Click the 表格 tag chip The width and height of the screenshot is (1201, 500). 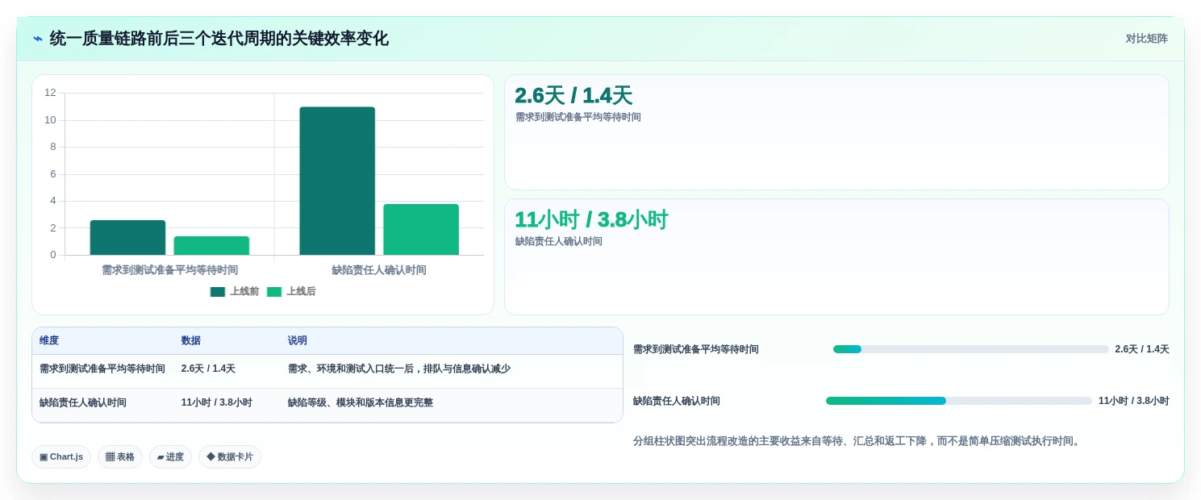(x=120, y=457)
